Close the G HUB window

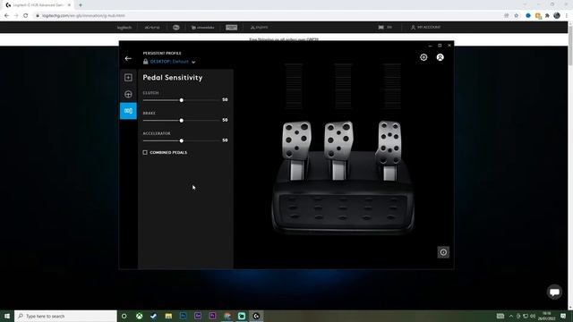pyautogui.click(x=449, y=46)
